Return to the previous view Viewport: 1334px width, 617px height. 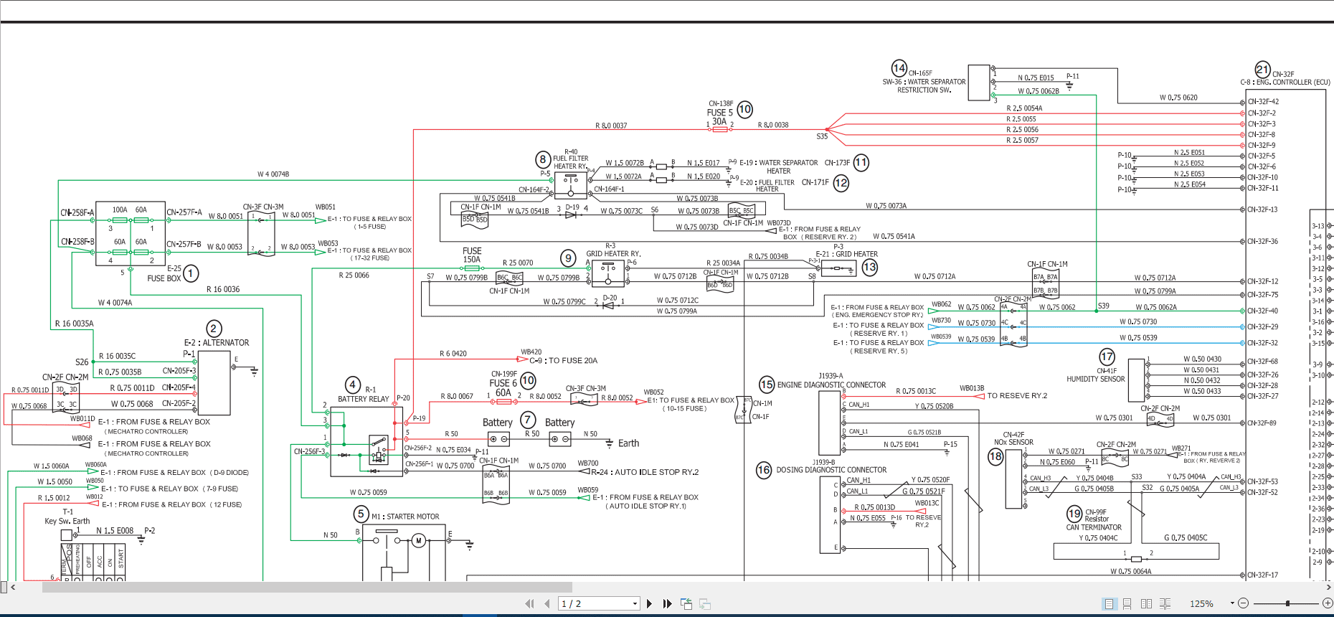coord(686,604)
